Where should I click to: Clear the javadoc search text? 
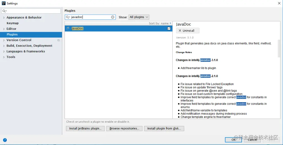tap(113, 17)
